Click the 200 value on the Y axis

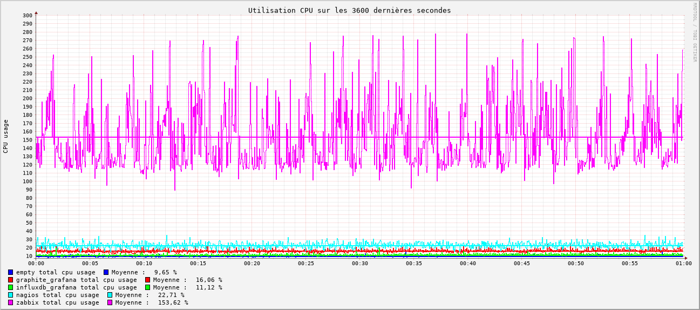click(28, 98)
